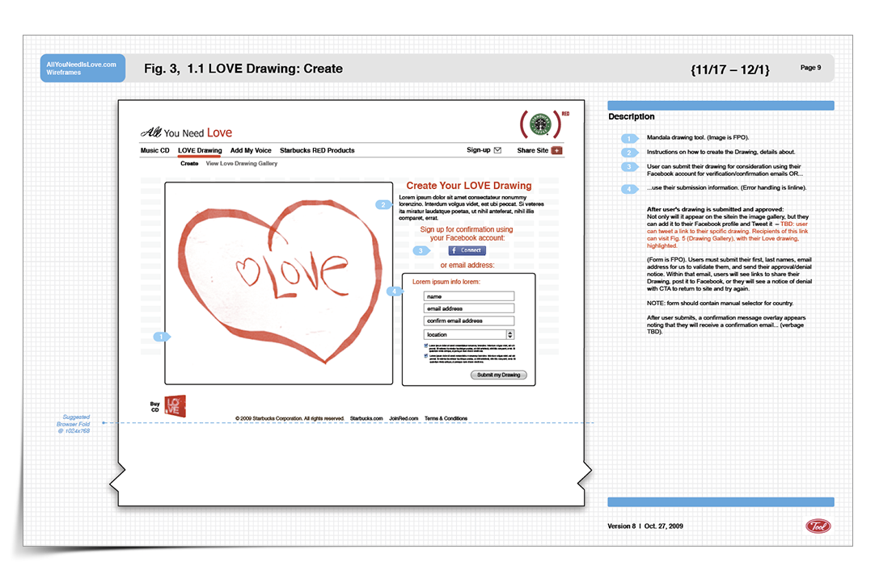The width and height of the screenshot is (875, 570).
Task: Open the Terms & Conditions footer link
Action: [446, 418]
